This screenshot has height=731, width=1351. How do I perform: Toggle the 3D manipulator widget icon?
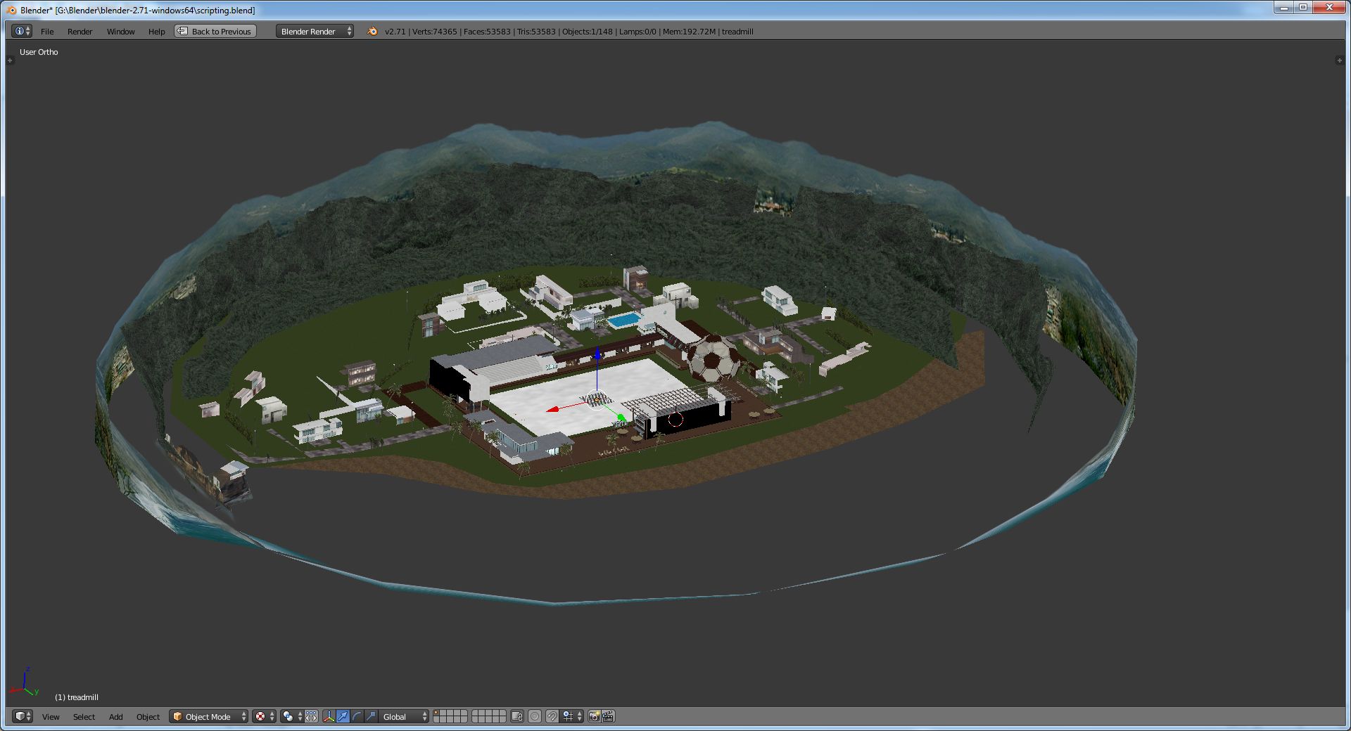(329, 716)
